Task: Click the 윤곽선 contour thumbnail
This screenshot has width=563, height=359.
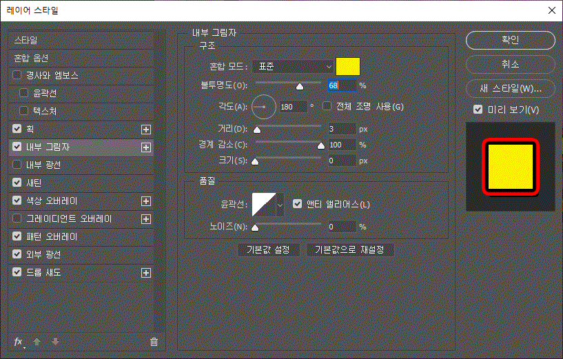Action: pos(264,205)
